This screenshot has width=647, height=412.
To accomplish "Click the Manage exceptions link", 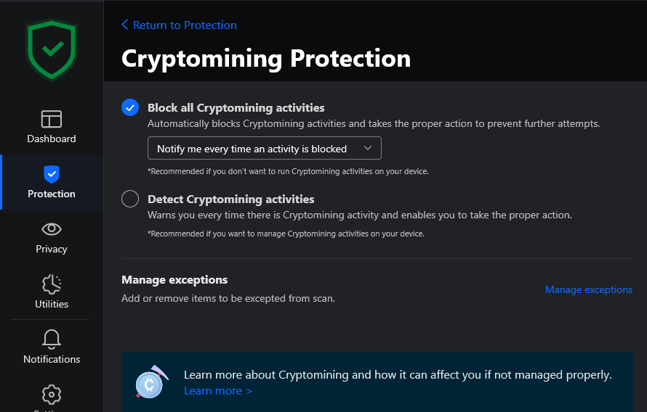I will [x=589, y=289].
